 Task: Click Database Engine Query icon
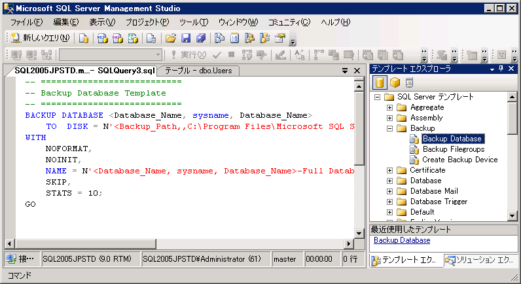[x=84, y=38]
